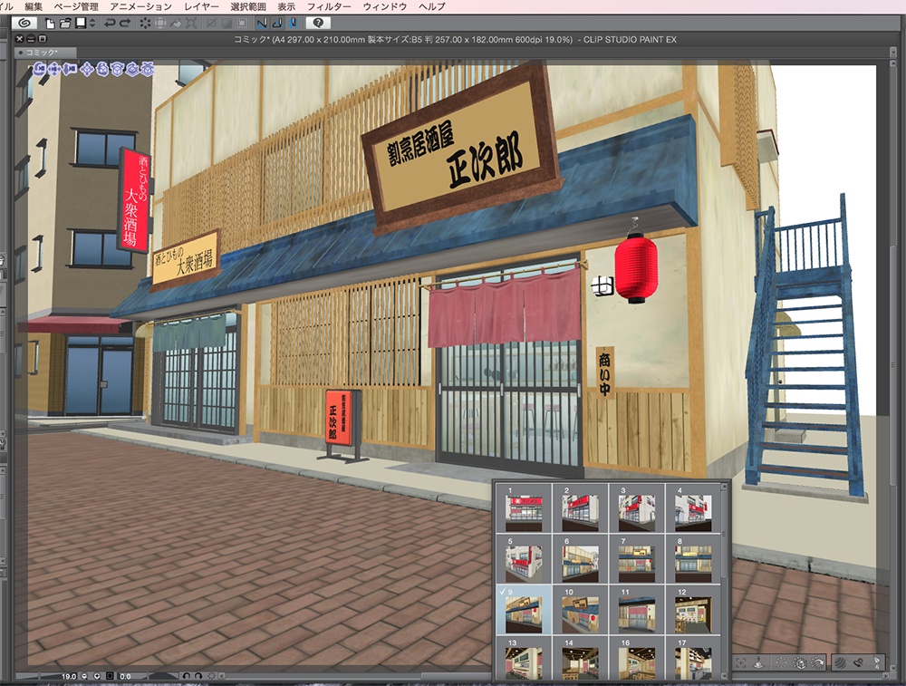Click the New document icon
The image size is (906, 686).
[51, 22]
